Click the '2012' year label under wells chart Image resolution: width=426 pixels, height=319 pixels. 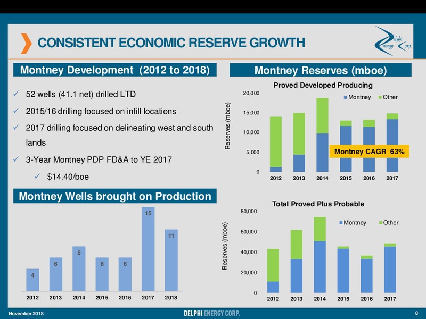[x=32, y=298]
